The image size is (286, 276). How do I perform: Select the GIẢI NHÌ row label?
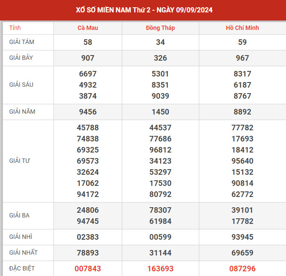(x=21, y=237)
